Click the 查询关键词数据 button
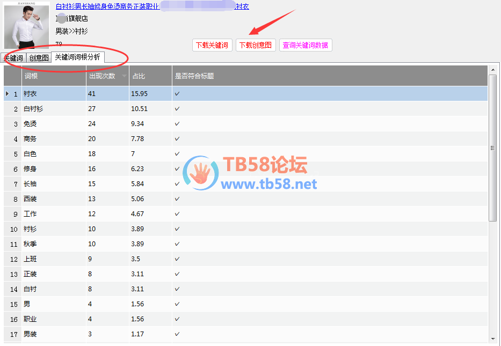Screen dimensions: 501x346 click(x=306, y=45)
